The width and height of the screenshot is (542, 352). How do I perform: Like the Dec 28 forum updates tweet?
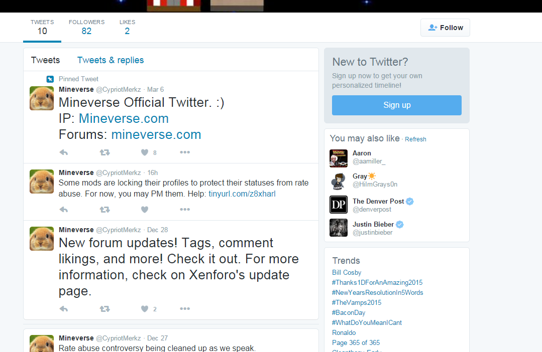(x=145, y=309)
